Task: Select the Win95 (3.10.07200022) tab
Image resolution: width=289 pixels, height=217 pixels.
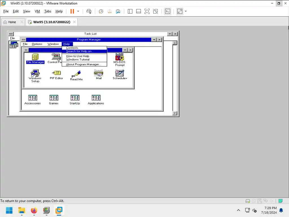Action: pos(52,22)
